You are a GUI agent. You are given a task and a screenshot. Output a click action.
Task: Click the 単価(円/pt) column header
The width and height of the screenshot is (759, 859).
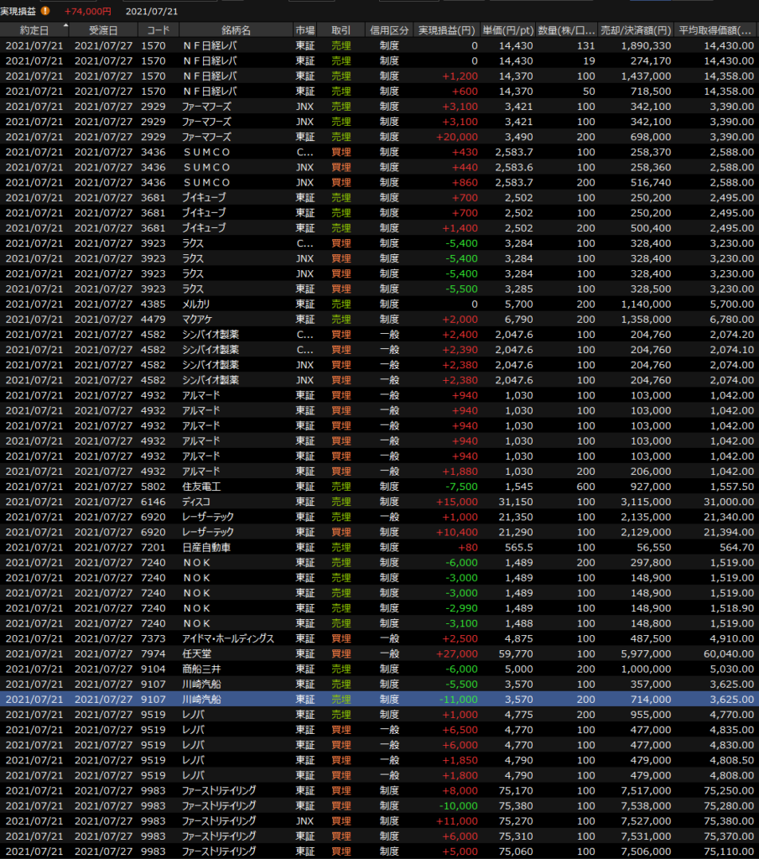coord(508,30)
